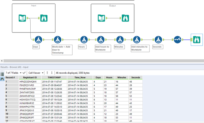Select the Formula tool labeled Days
This screenshot has height=123, width=204.
click(x=38, y=39)
